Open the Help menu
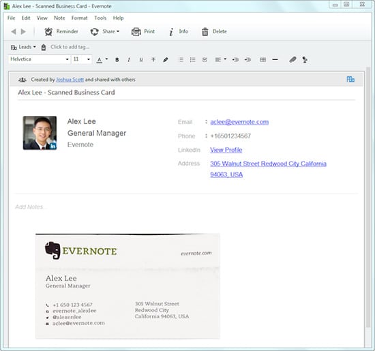Screen dimensions: 375x351 click(118, 18)
